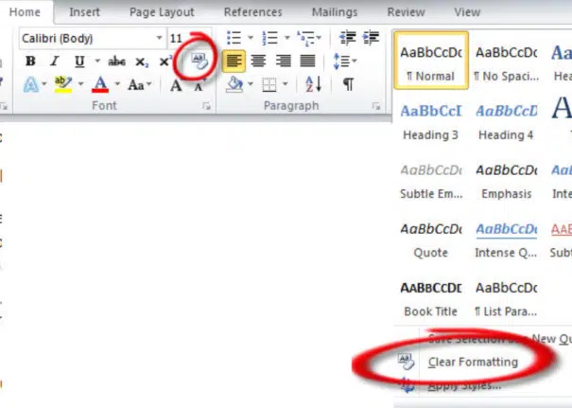Image resolution: width=572 pixels, height=408 pixels.
Task: Align text right
Action: coord(283,61)
